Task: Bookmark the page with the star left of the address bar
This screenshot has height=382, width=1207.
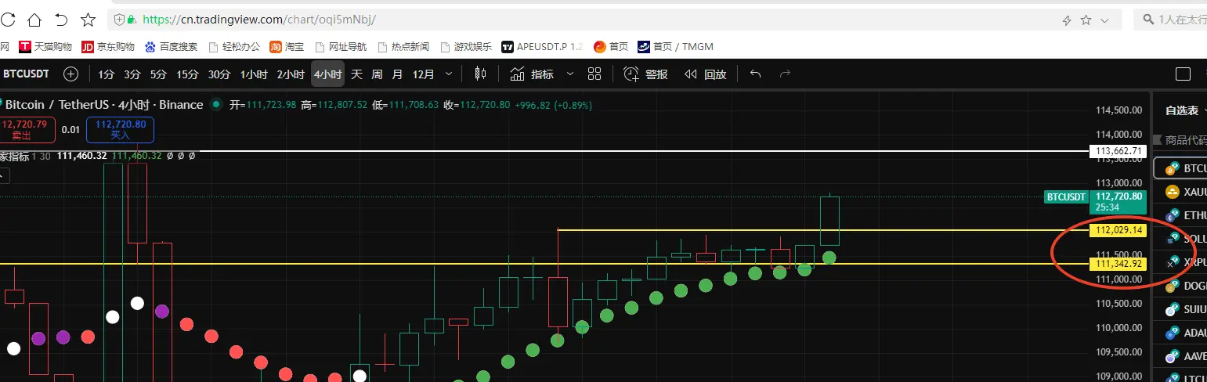Action: [89, 20]
